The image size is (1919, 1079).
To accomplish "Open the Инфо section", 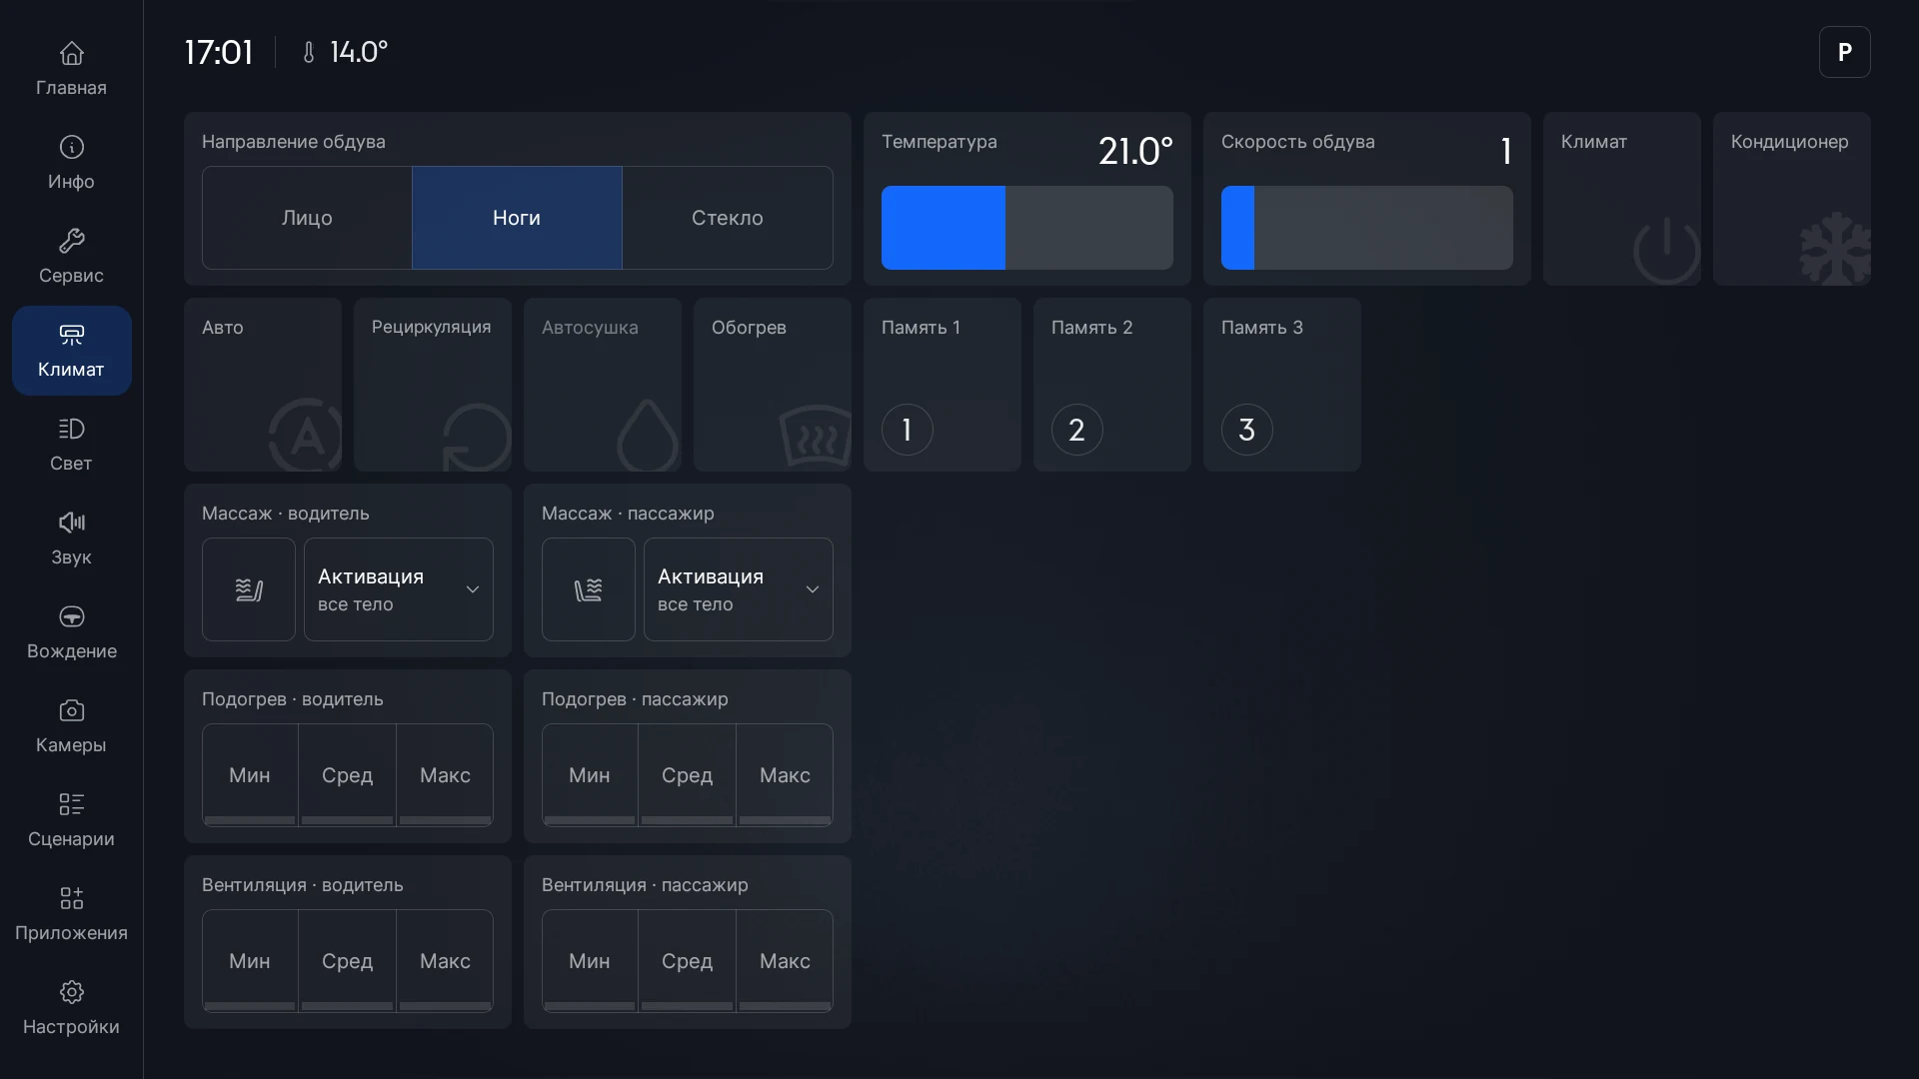I will [71, 163].
